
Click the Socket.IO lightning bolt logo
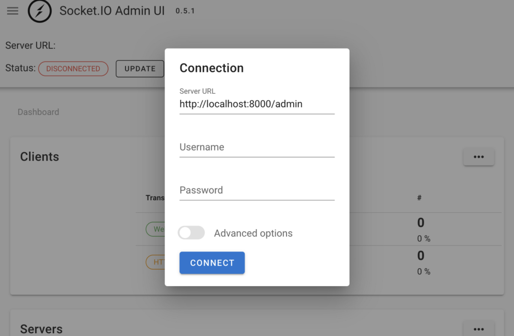click(40, 11)
